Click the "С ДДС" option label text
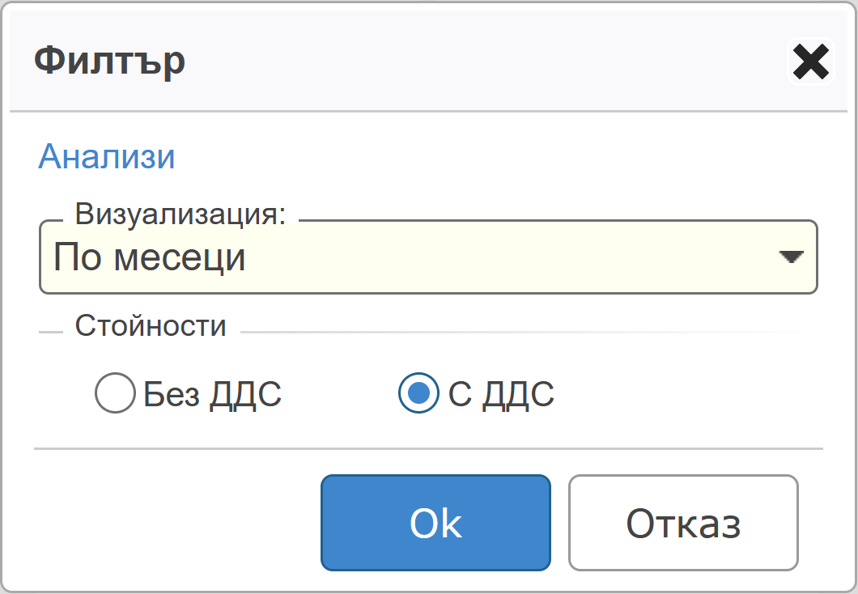The image size is (858, 594). tap(501, 395)
